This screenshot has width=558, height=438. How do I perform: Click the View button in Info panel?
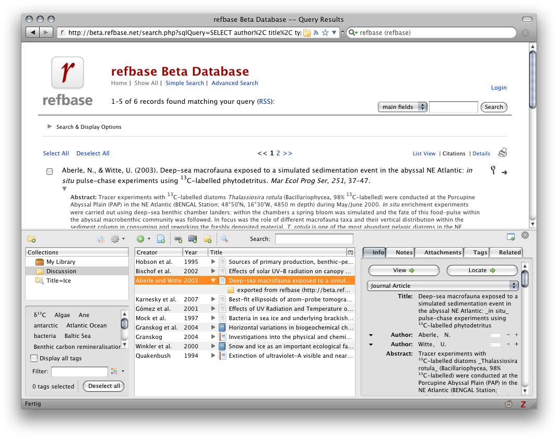[403, 271]
